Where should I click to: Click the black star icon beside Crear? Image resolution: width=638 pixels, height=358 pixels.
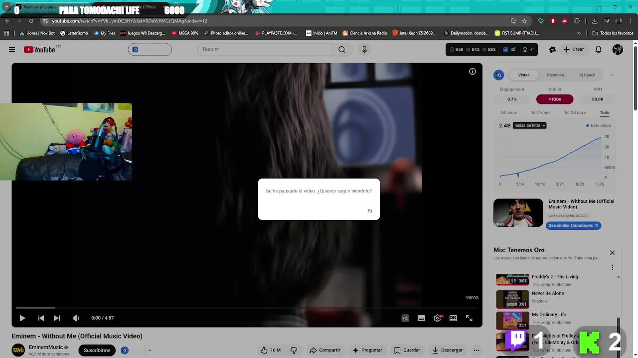coord(552,49)
